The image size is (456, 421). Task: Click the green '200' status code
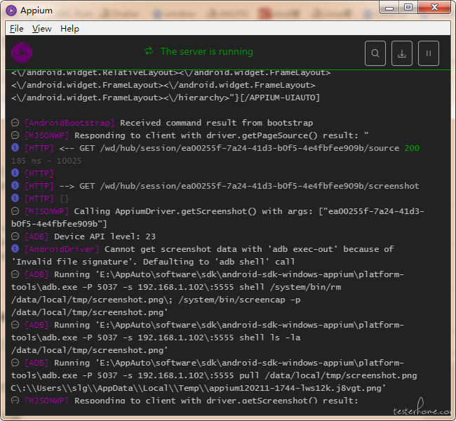point(412,148)
